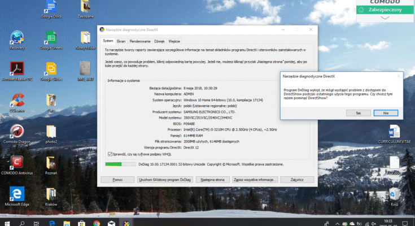
Task: Click the OneDrive cloud tray icon
Action: point(352,224)
